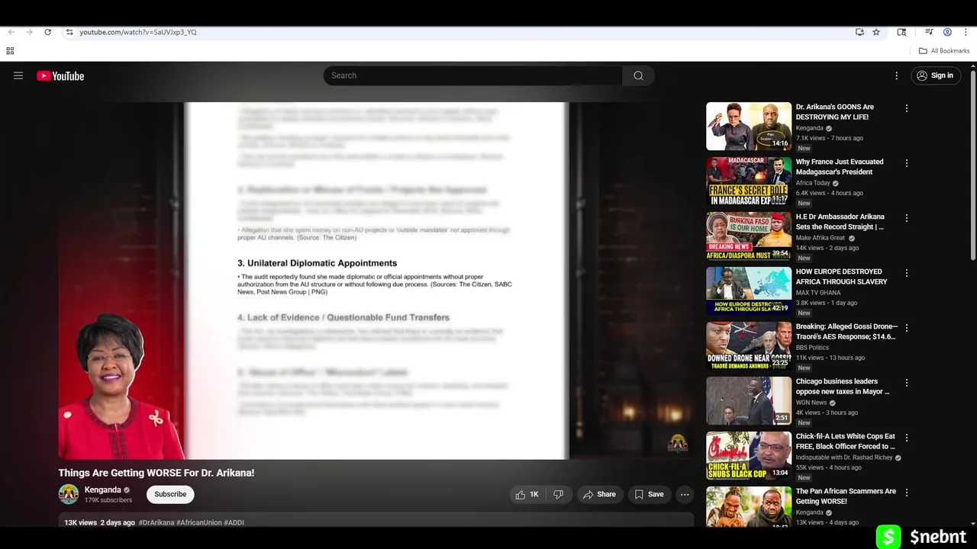977x549 pixels.
Task: Open options menu for Pan African Scammers video
Action: (907, 493)
